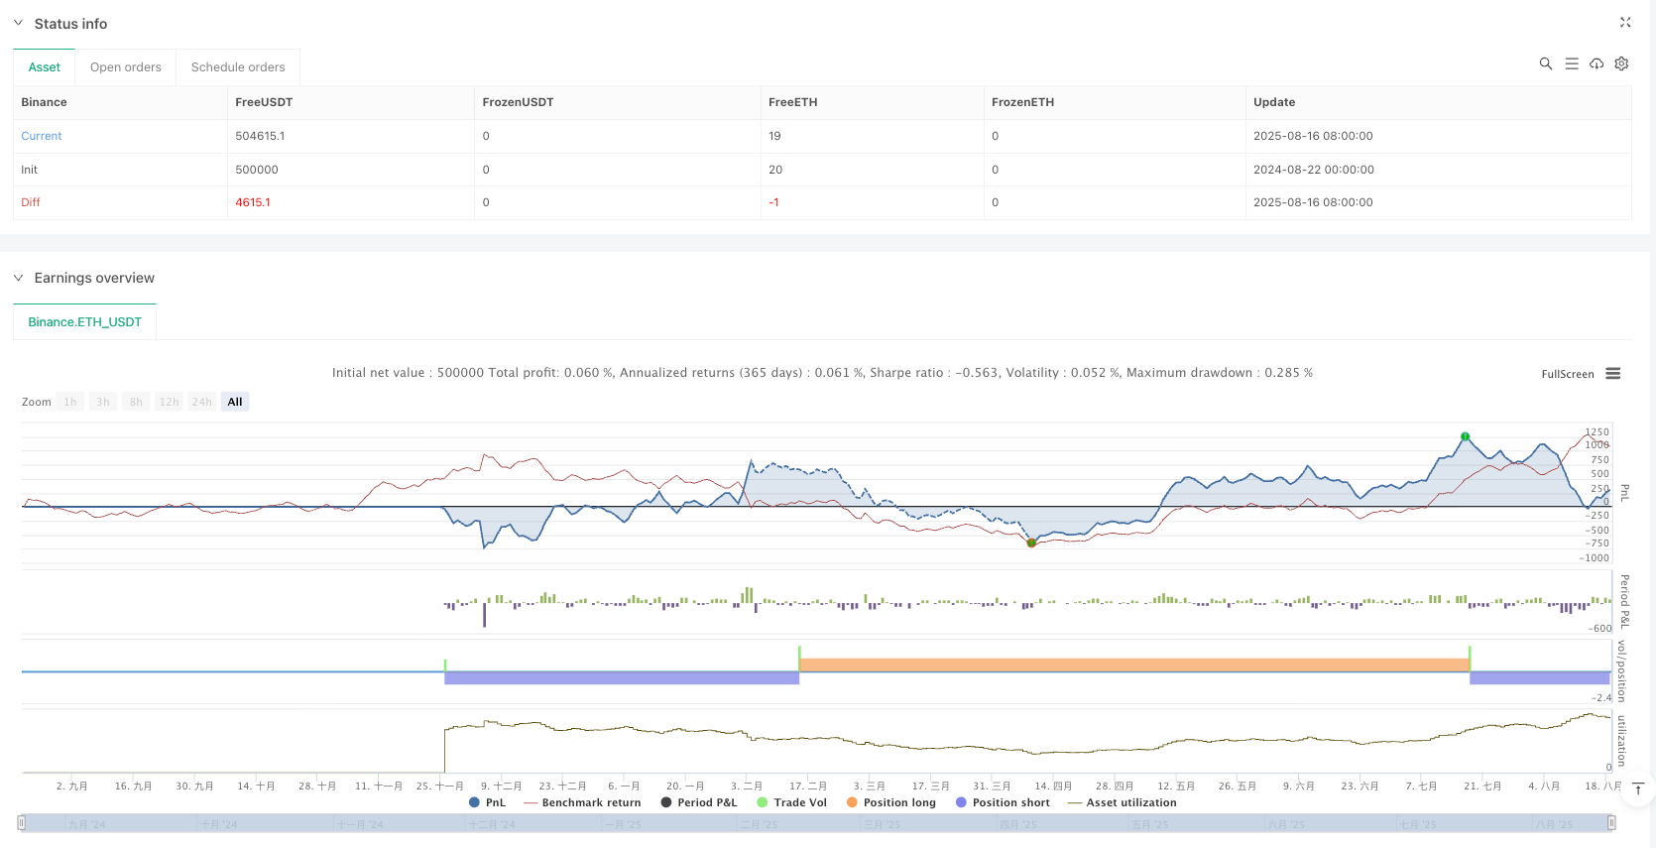The height and width of the screenshot is (848, 1656).
Task: Switch to the Schedule orders tab
Action: [238, 67]
